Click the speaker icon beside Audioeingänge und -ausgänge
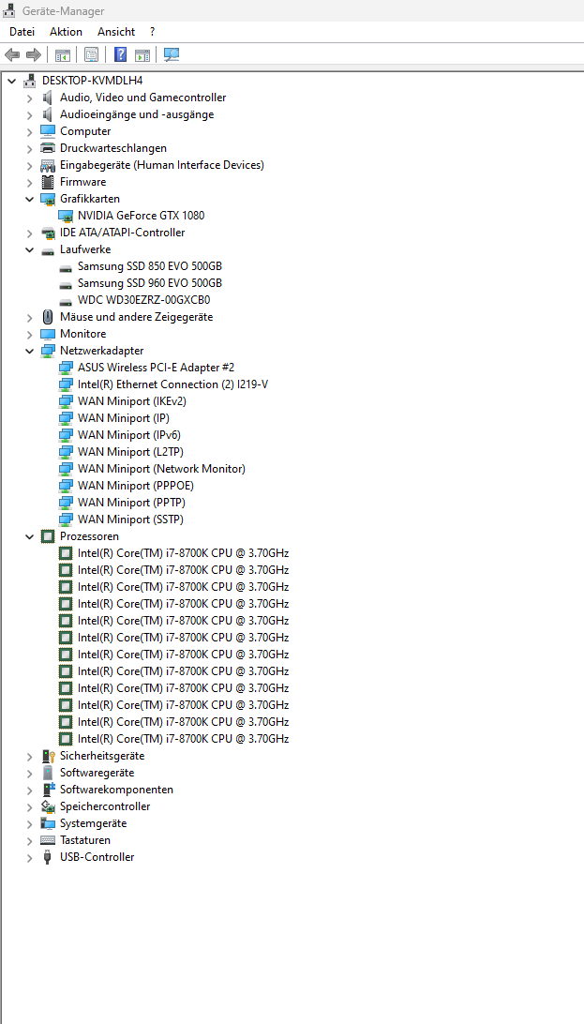The height and width of the screenshot is (1024, 584). 48,114
